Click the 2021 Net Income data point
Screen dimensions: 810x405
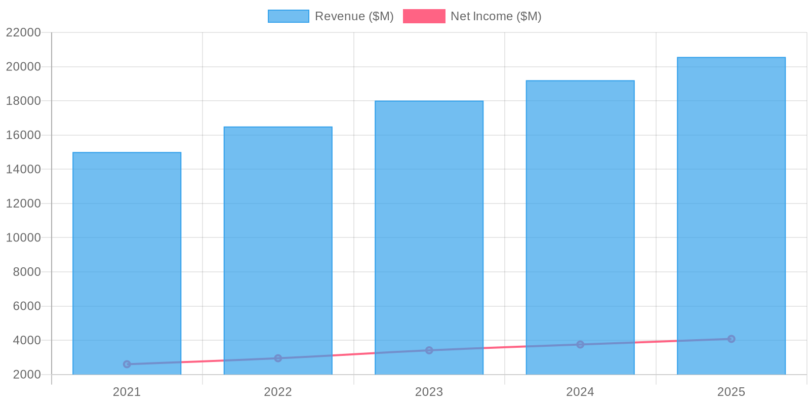point(127,364)
